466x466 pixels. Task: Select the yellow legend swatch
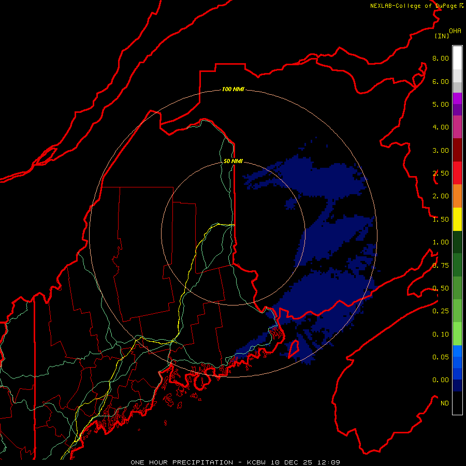point(457,219)
